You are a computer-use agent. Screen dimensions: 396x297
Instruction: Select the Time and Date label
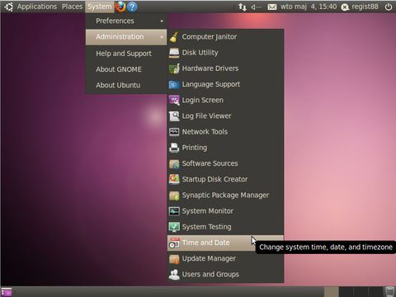point(205,243)
